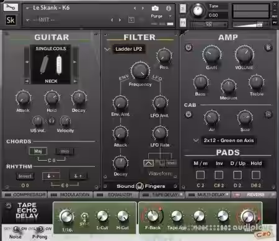Switch to the Compressor tab

(25, 195)
